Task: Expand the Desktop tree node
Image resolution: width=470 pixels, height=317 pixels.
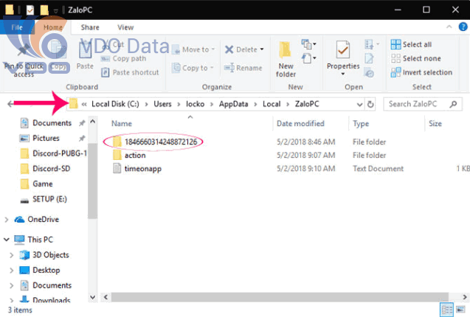Action: [11, 271]
